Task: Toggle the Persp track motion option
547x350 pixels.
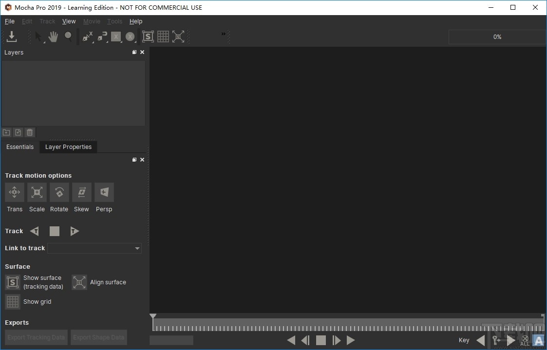Action: [x=104, y=192]
